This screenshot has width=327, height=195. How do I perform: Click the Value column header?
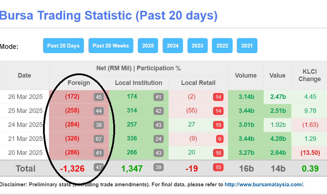tap(277, 75)
